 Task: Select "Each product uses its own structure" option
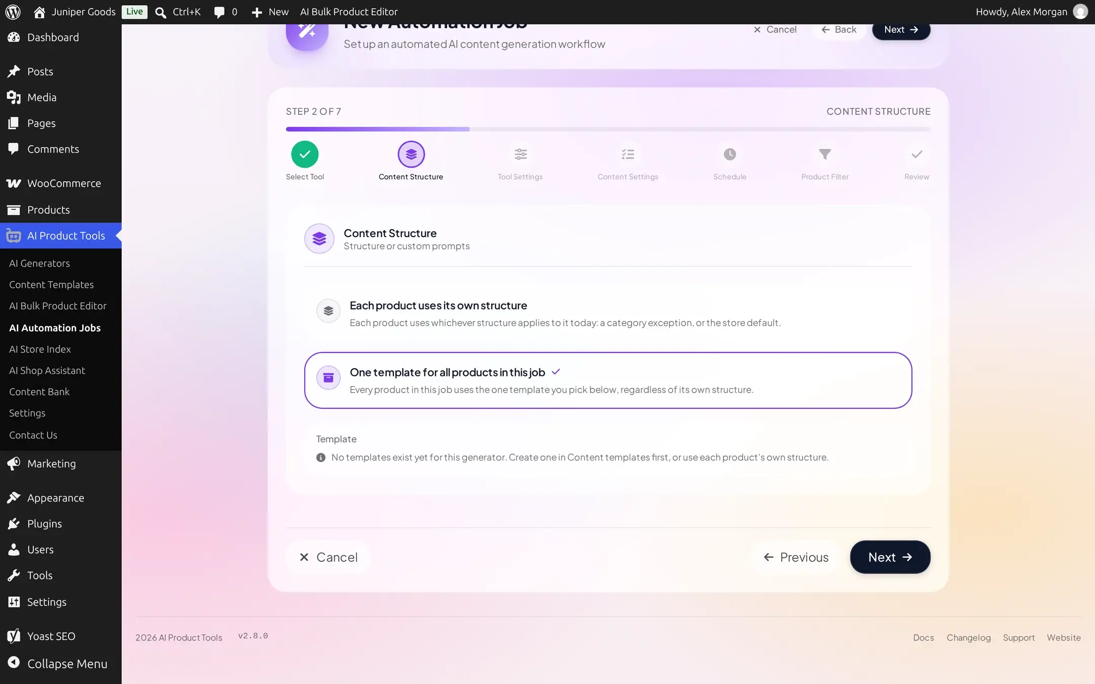tap(608, 314)
